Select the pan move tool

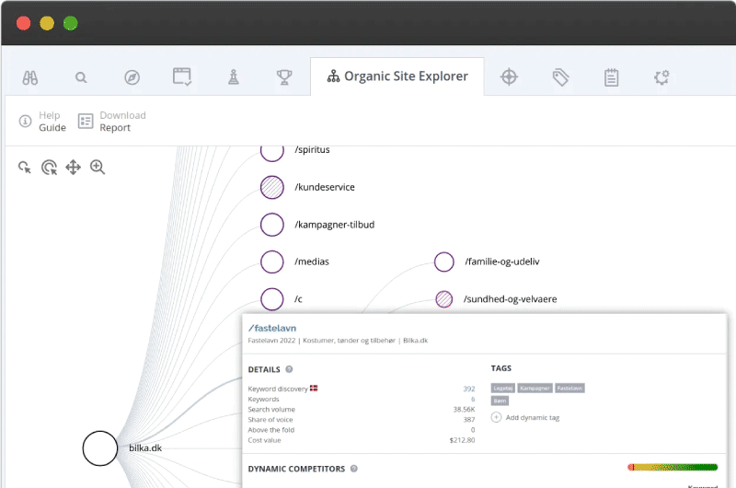tap(74, 168)
